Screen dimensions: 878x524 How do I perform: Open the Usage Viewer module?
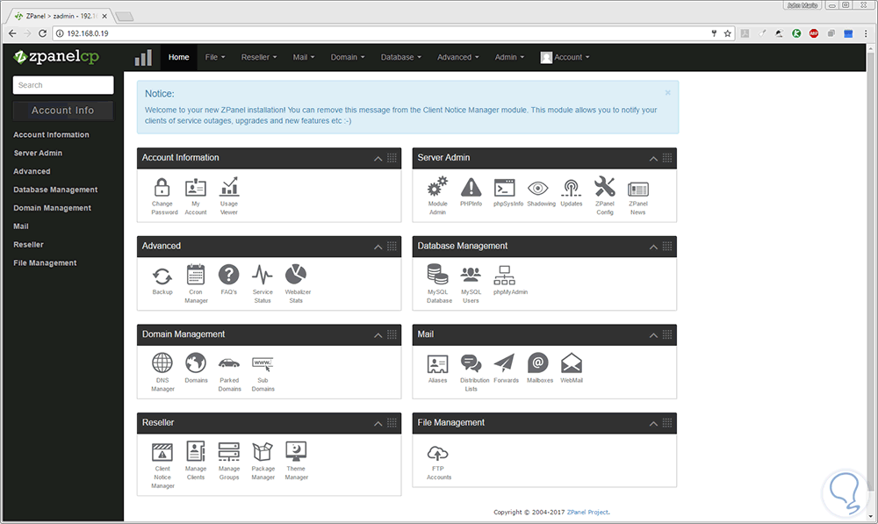tap(229, 186)
